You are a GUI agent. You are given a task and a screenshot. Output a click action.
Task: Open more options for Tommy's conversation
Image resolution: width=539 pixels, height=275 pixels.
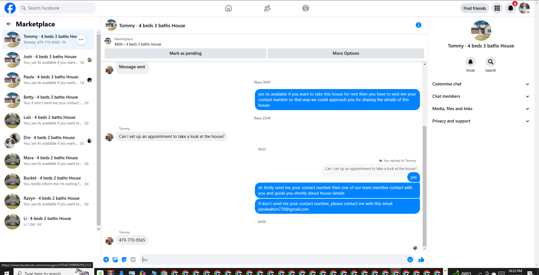point(81,40)
